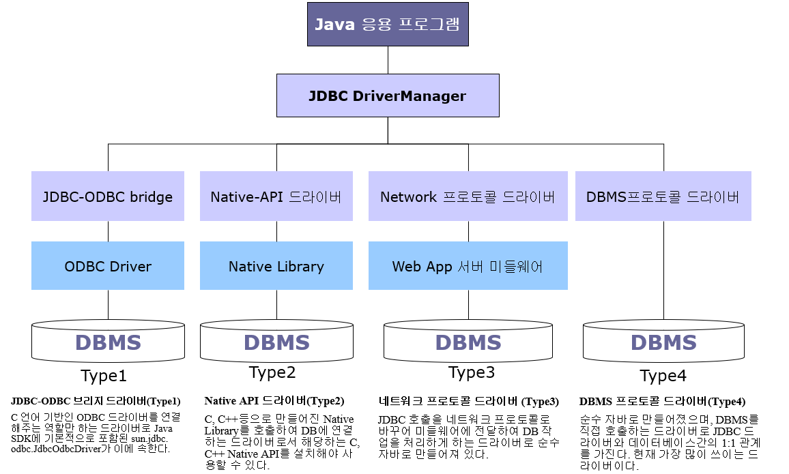789x474 pixels.
Task: Select the JDBC-ODBC bridge box
Action: (x=107, y=196)
